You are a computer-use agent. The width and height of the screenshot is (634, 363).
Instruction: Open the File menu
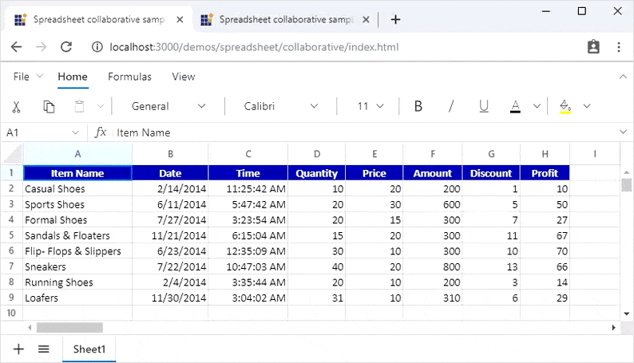click(22, 77)
